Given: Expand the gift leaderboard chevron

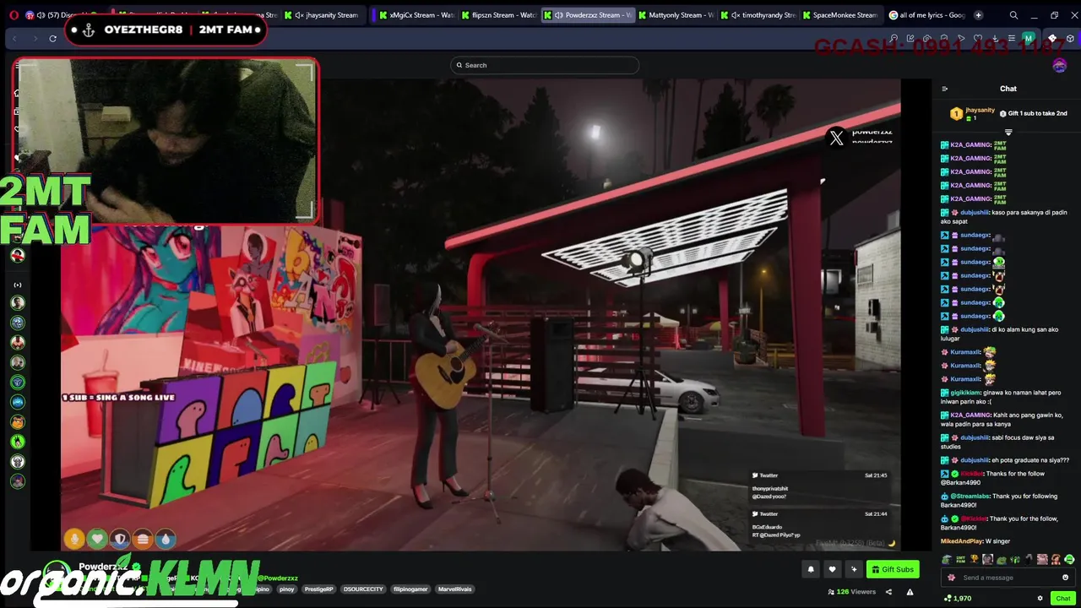Looking at the screenshot, I should tap(1008, 133).
